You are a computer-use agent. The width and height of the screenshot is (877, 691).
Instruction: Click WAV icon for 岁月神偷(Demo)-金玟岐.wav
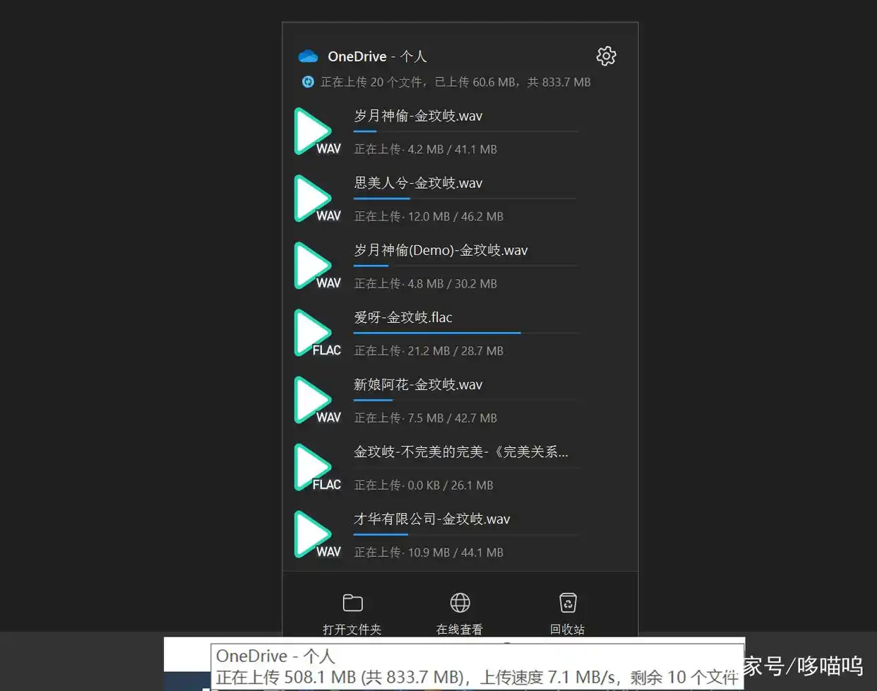(x=316, y=266)
